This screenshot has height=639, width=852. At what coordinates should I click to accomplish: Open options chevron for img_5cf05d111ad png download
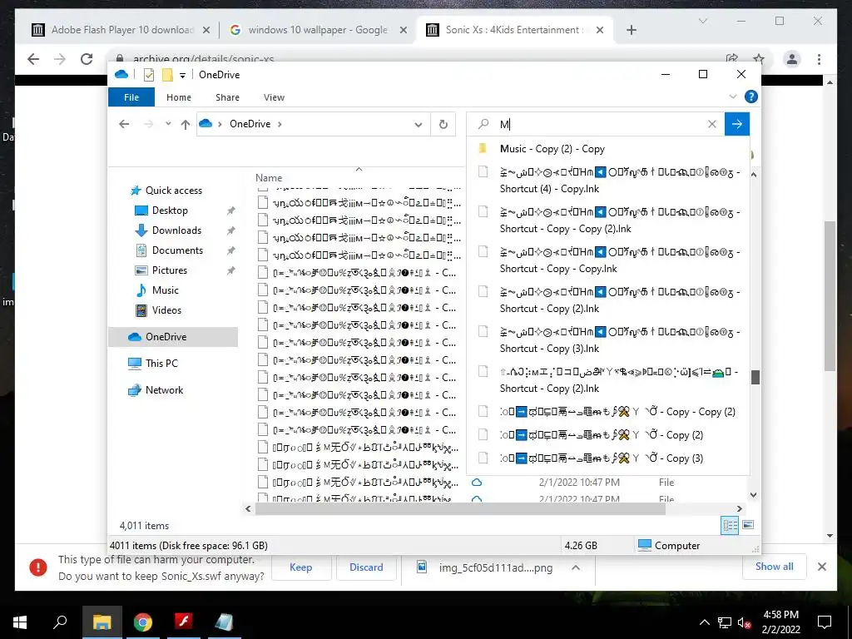point(576,567)
